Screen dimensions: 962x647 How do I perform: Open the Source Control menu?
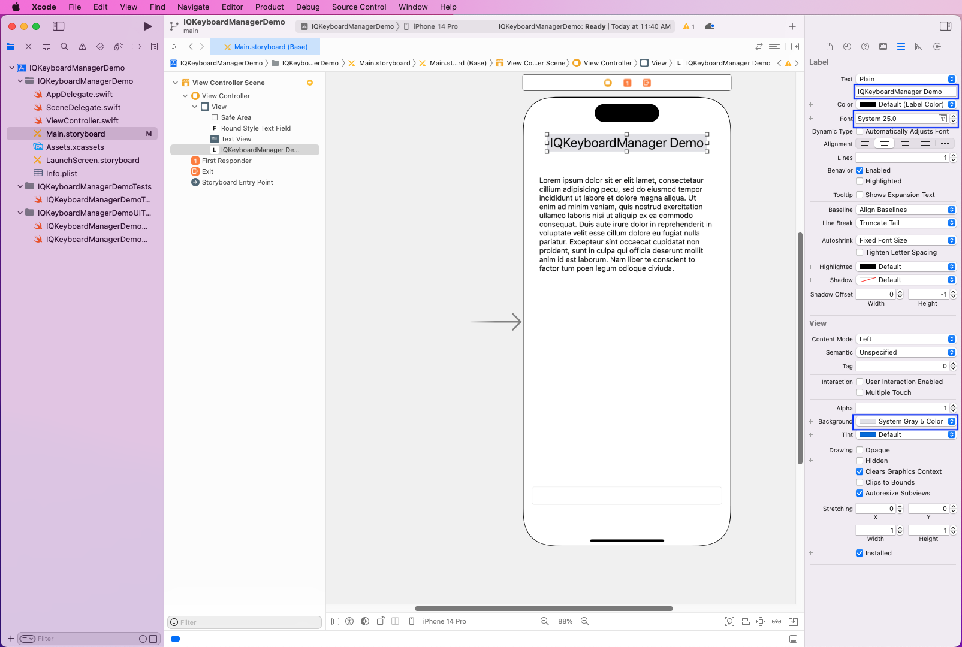359,7
